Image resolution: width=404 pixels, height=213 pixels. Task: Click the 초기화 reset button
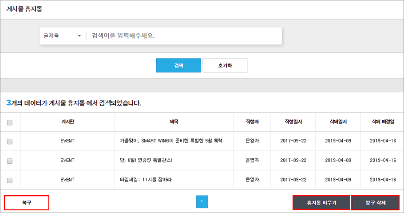coord(225,65)
